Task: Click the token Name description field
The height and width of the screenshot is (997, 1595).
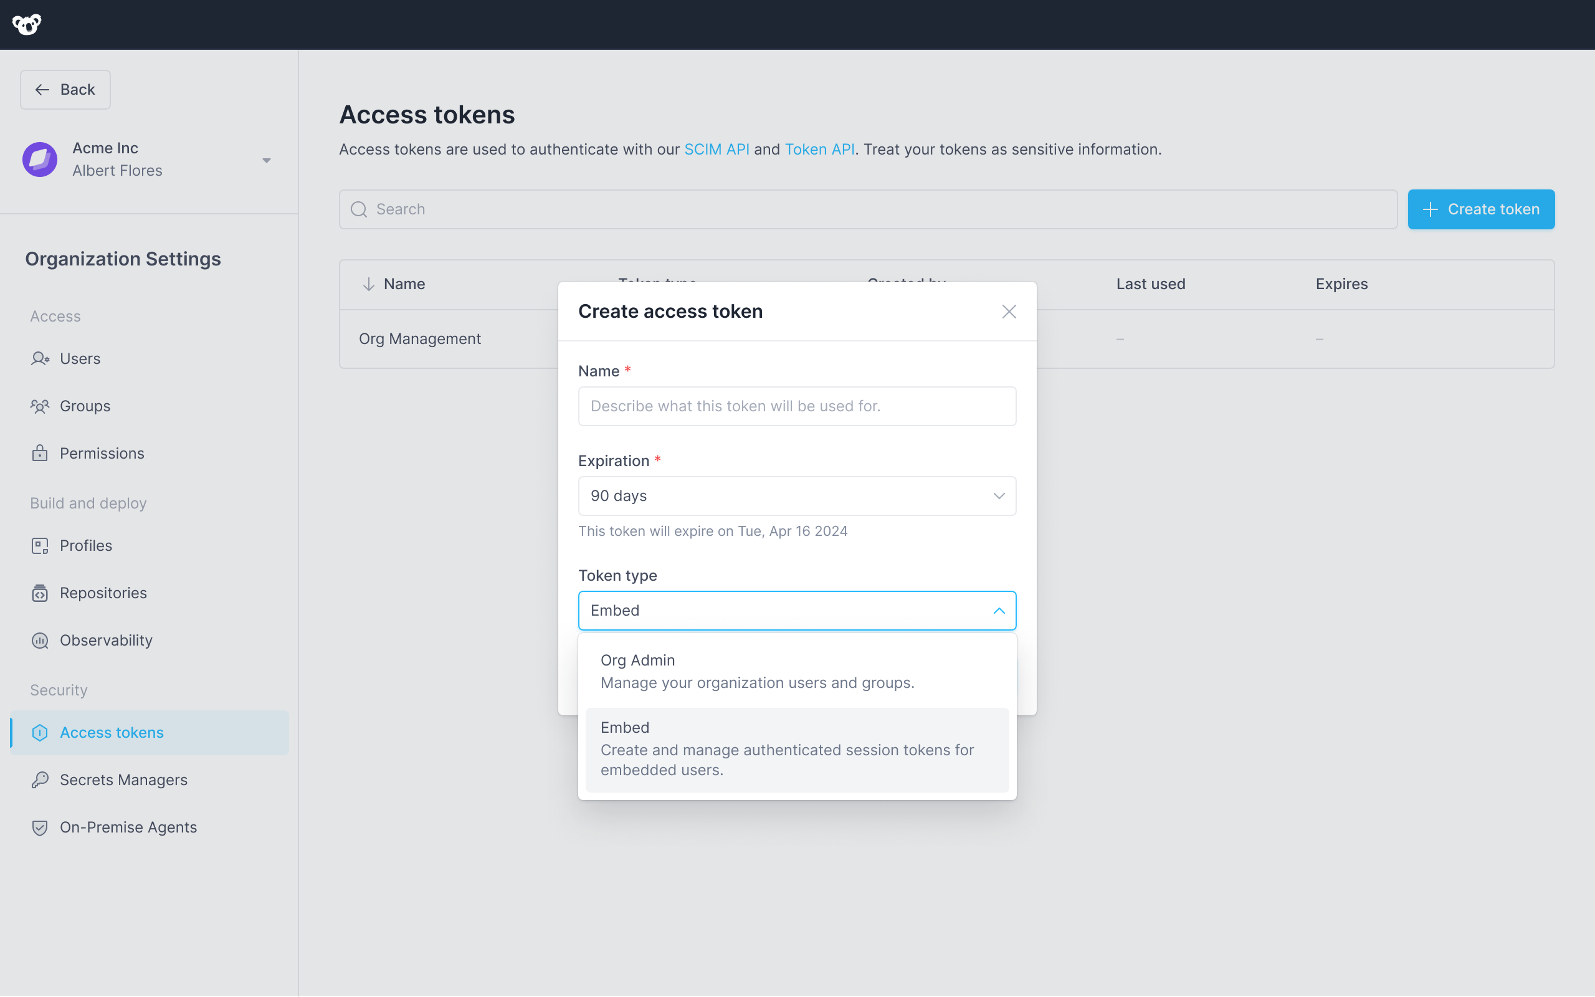Action: [x=797, y=406]
